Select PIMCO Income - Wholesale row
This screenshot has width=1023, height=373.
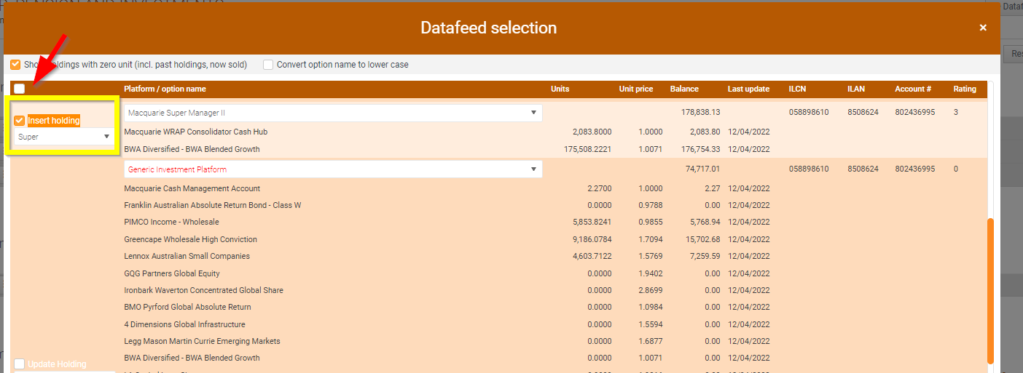pyautogui.click(x=555, y=222)
